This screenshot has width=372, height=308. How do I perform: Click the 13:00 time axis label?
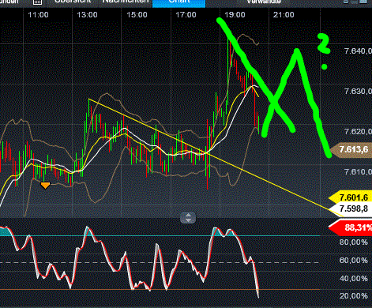(x=87, y=15)
